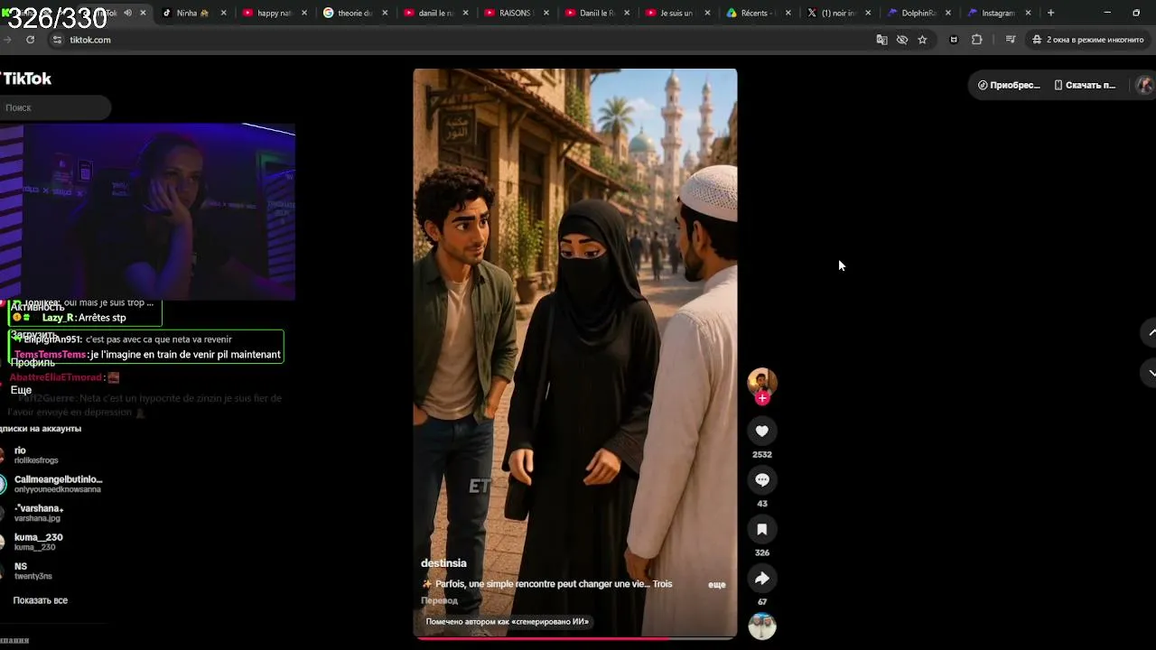Focus the Поиск search field
Image resolution: width=1156 pixels, height=650 pixels.
[55, 107]
